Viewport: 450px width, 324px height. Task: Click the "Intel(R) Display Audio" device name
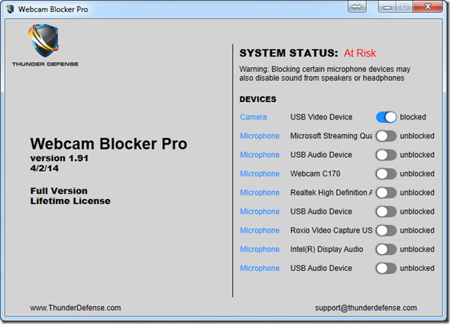[326, 249]
